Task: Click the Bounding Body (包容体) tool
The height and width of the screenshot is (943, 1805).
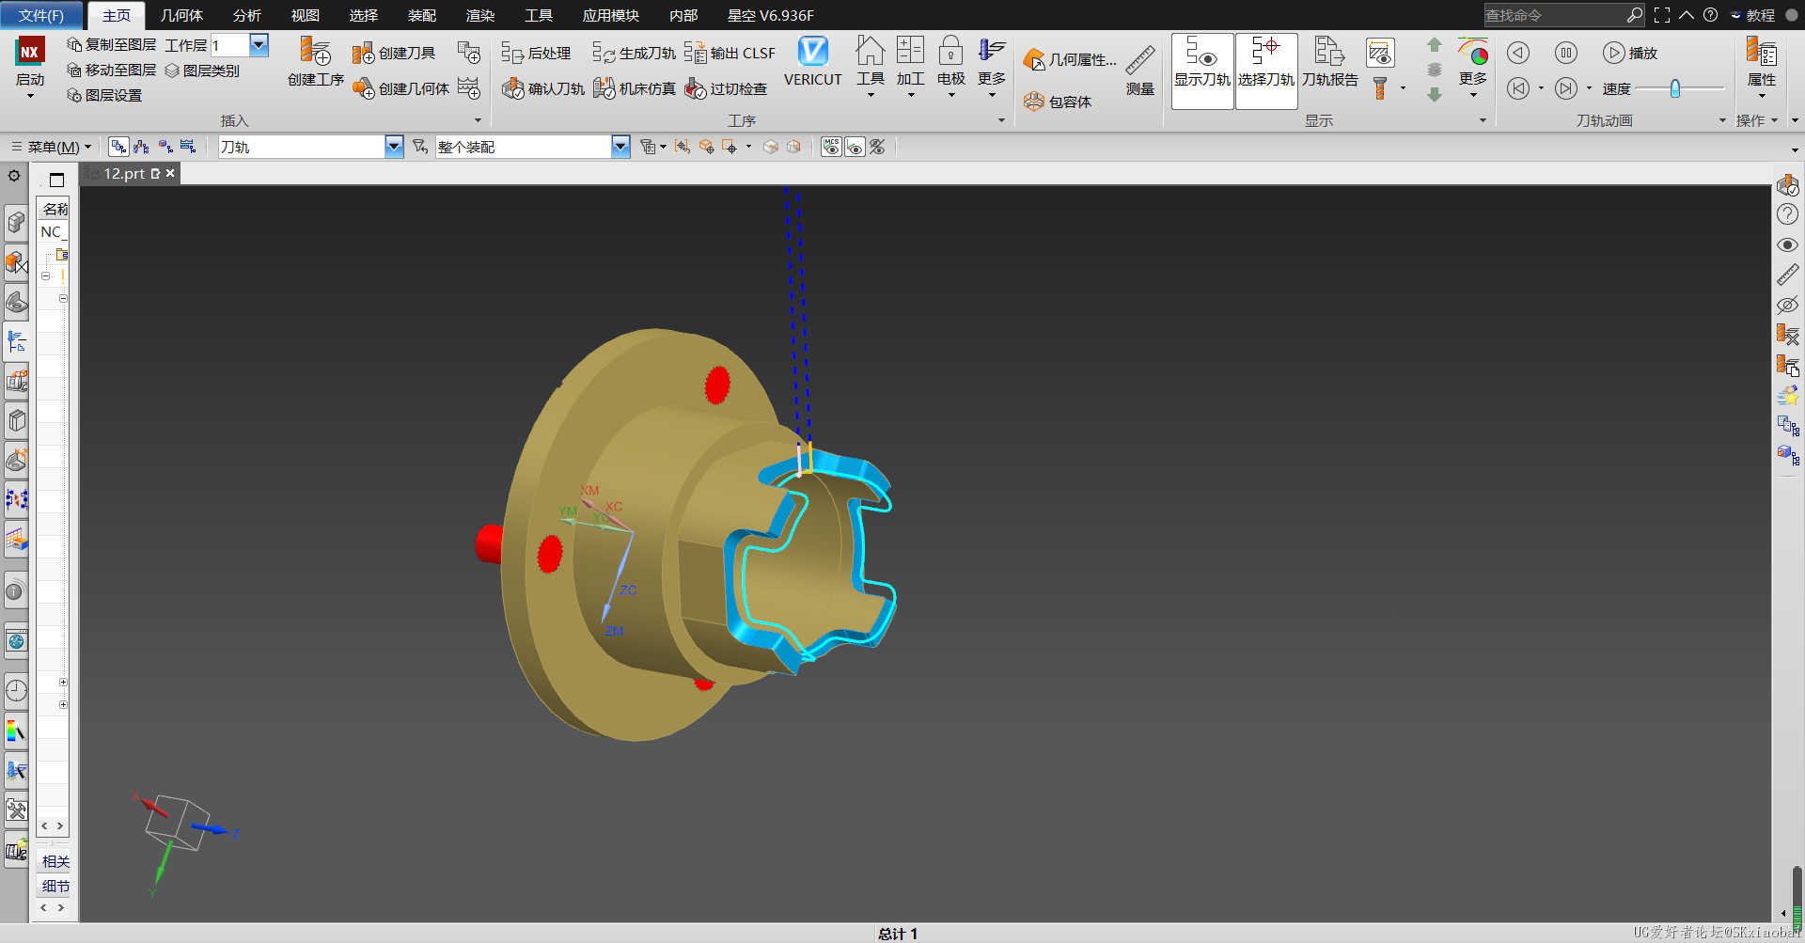Action: 1058,102
